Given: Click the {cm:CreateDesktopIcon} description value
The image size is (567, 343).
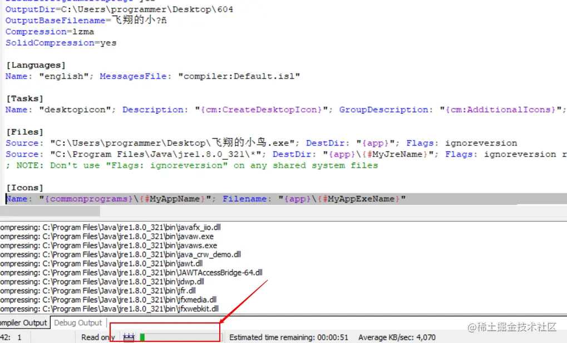Looking at the screenshot, I should click(x=261, y=110).
